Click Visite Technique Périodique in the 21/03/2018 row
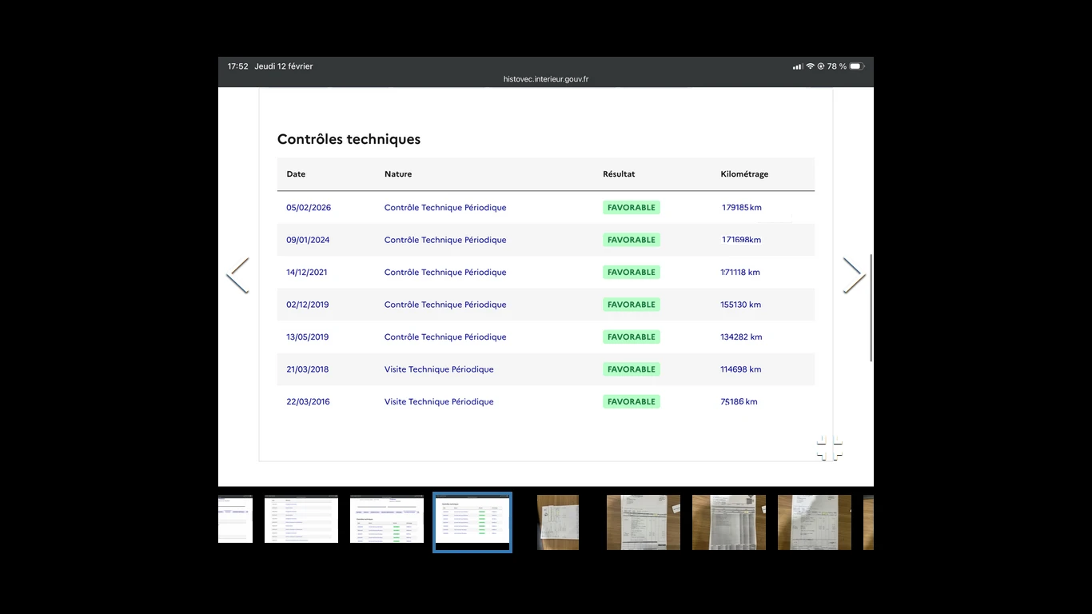 (x=439, y=369)
